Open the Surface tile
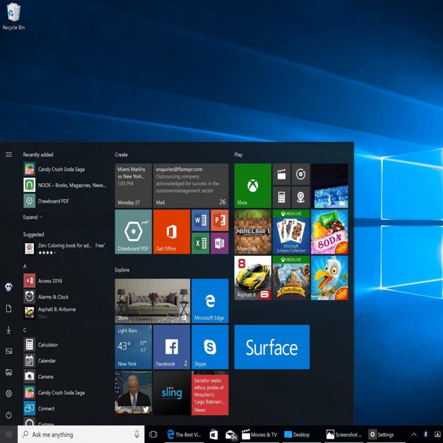This screenshot has width=443, height=443. tap(272, 347)
